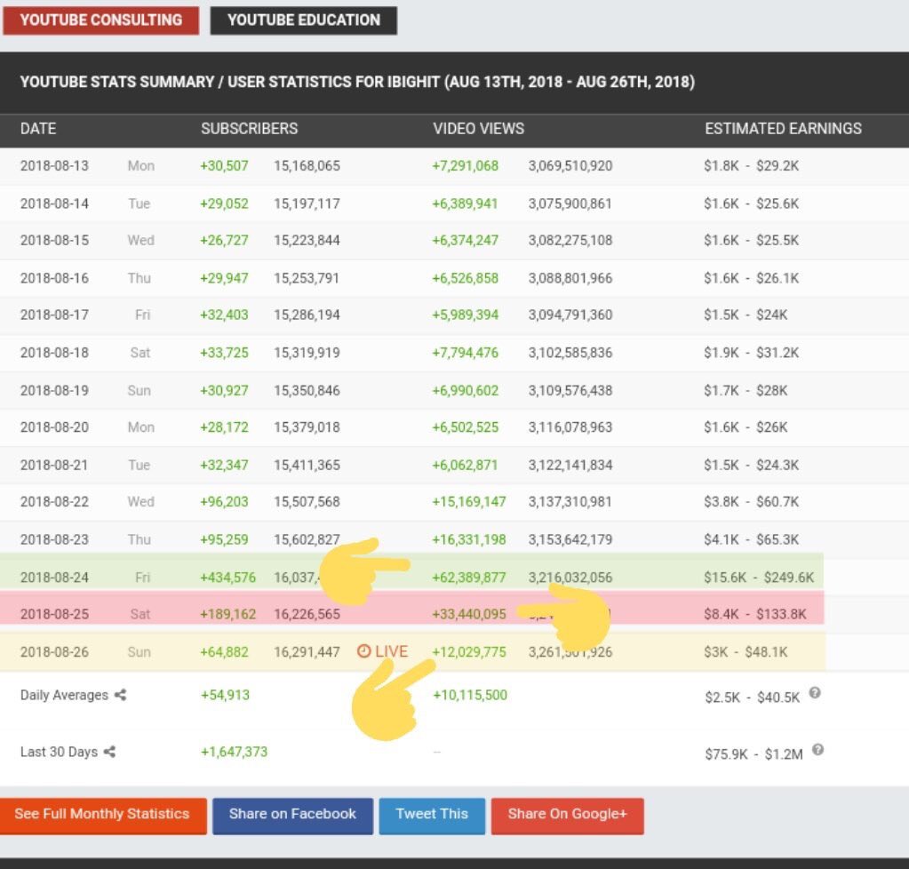Select the 2018-08-22 date cell

tap(54, 501)
